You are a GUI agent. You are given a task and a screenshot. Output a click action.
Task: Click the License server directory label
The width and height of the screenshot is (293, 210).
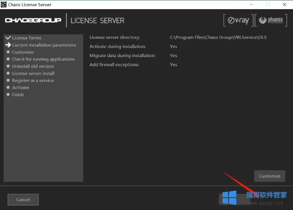tap(115, 37)
